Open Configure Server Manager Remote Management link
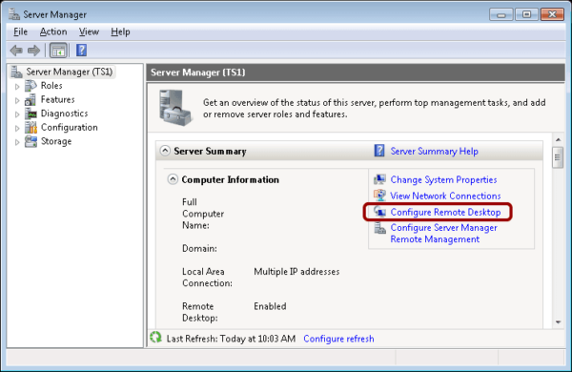The width and height of the screenshot is (572, 372). tap(443, 234)
